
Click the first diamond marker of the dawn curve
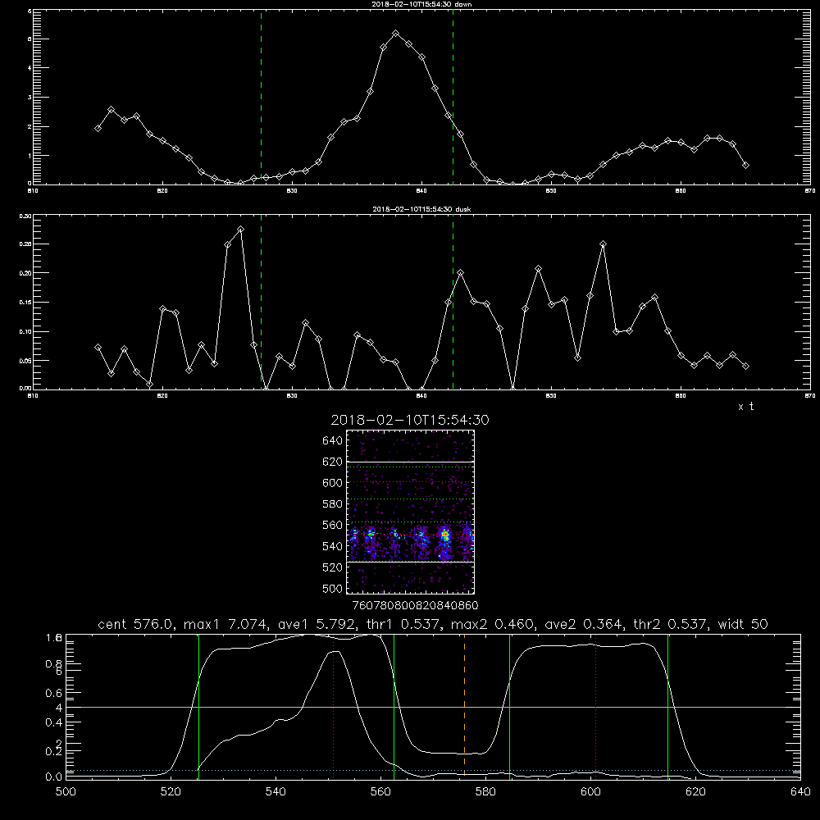98,128
